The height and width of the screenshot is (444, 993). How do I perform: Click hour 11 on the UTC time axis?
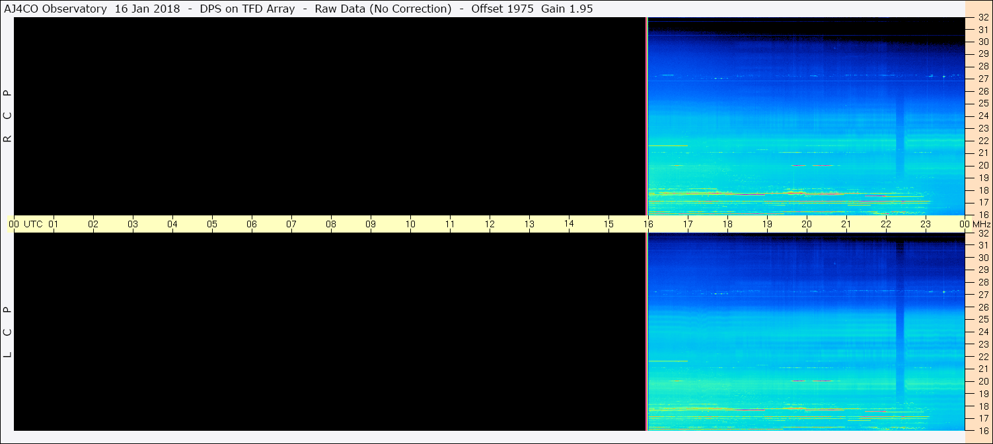[x=450, y=224]
